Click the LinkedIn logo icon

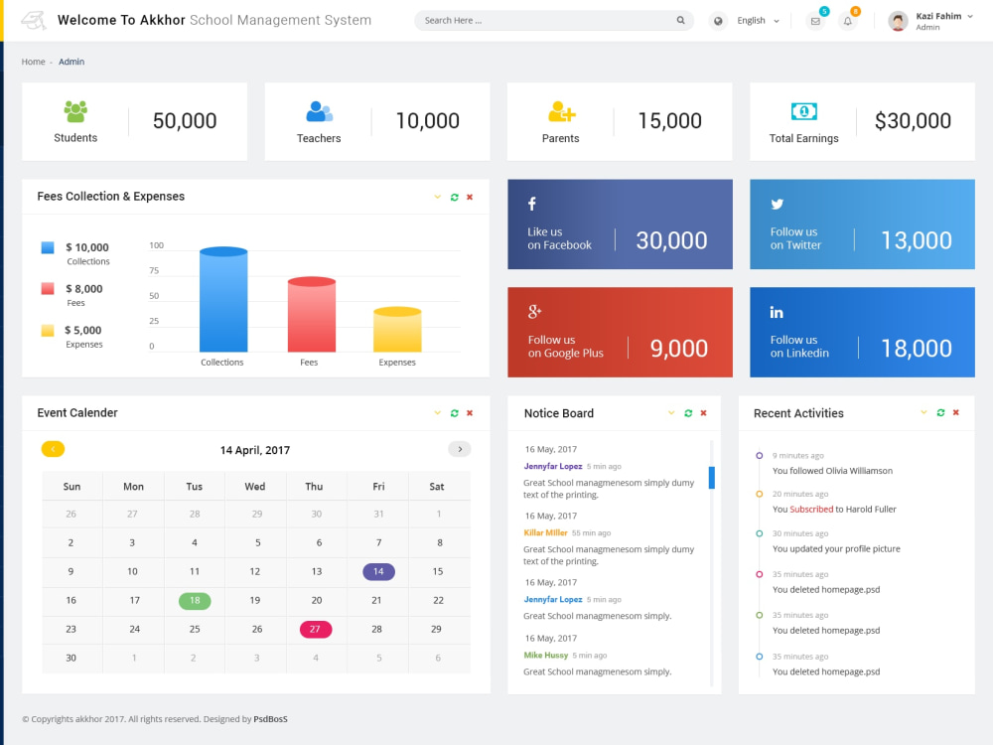click(x=777, y=312)
